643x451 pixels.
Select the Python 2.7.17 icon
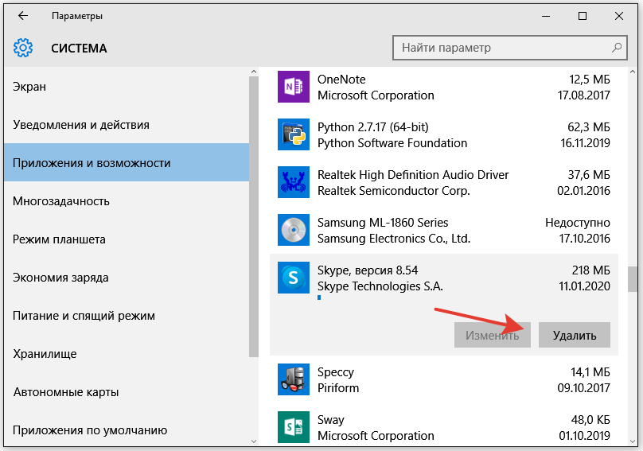(x=293, y=134)
